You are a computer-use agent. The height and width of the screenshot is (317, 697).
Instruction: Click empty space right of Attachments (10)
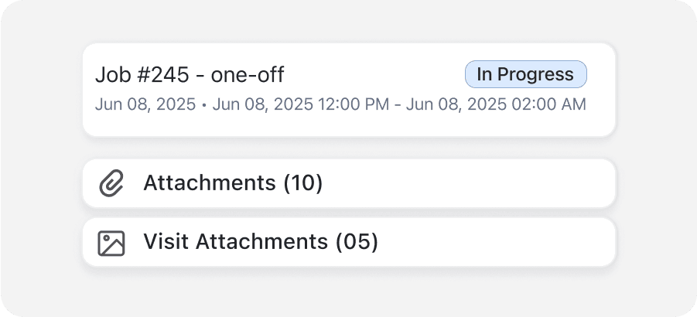(480, 184)
